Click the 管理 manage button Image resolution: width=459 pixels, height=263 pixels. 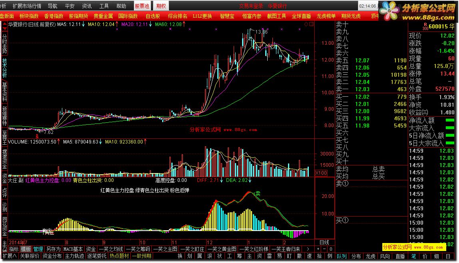[x=38, y=249]
